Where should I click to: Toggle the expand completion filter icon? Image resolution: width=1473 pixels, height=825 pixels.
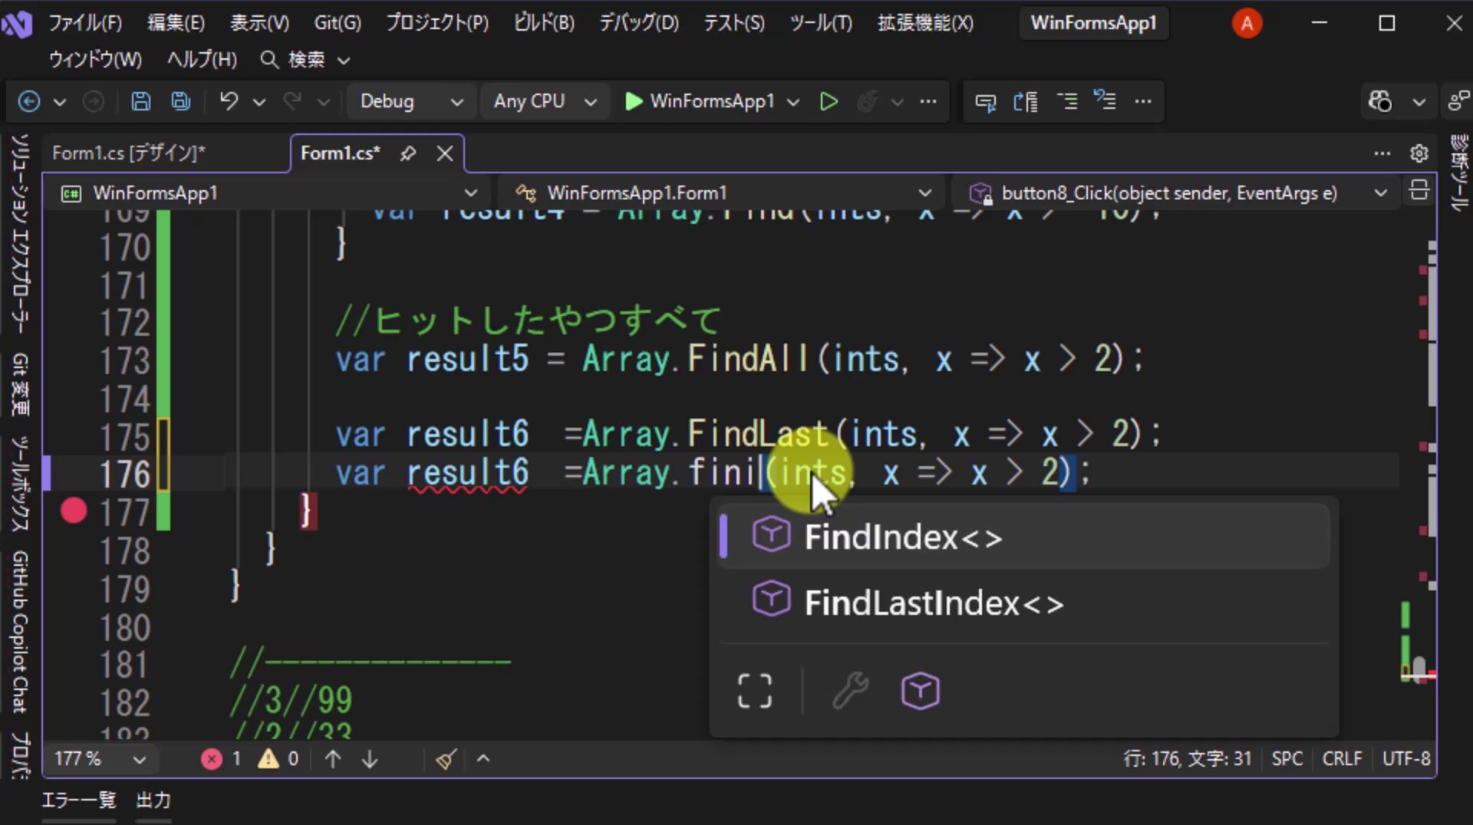(754, 691)
